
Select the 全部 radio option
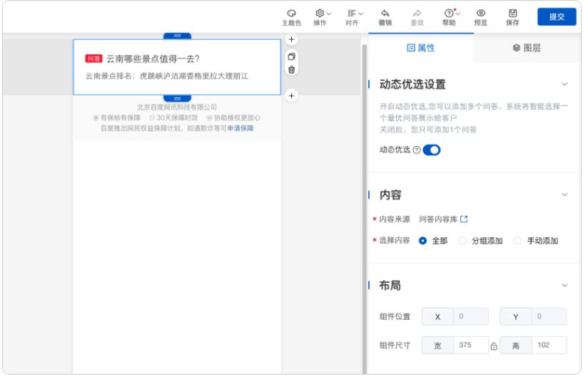pos(422,241)
